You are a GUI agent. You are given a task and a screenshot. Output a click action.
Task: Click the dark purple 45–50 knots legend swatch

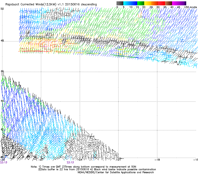tap(182, 3)
